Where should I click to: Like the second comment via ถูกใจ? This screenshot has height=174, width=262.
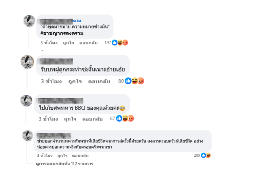tap(75, 81)
